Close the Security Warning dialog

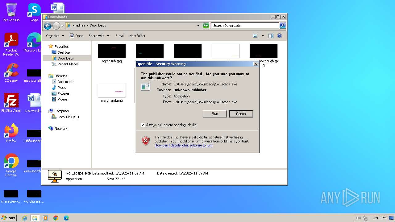click(x=256, y=64)
